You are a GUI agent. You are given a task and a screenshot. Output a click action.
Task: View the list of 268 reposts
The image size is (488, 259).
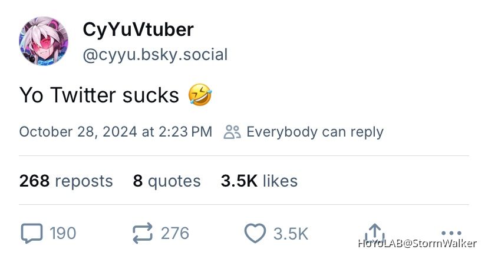click(x=66, y=181)
